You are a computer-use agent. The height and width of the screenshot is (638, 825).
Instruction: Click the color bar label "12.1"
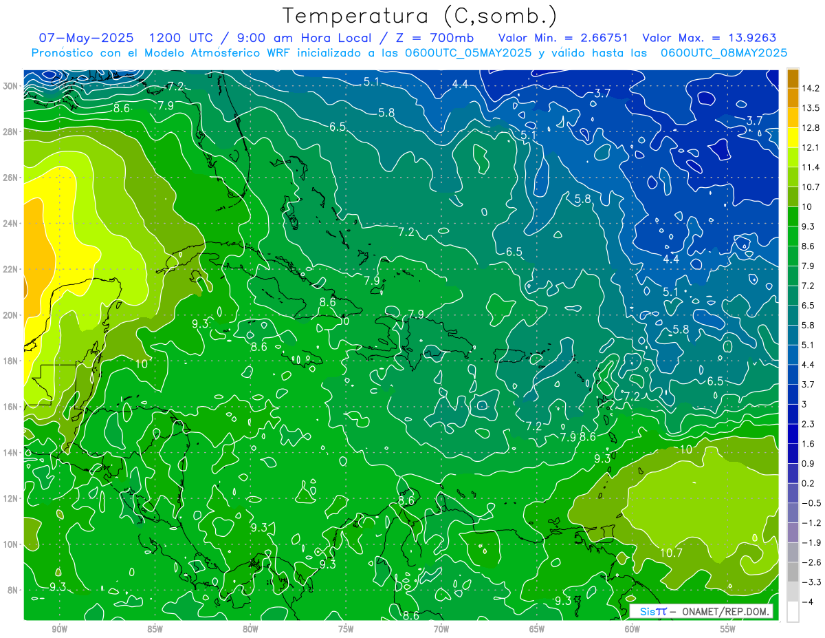[811, 147]
